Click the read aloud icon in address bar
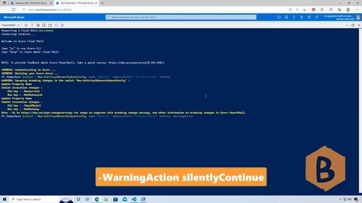Image resolution: width=362 pixels, height=203 pixels. tap(297, 10)
